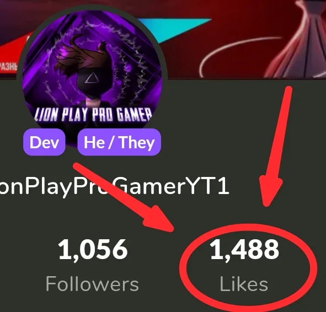Click the Cyrillic text label on banner
The width and height of the screenshot is (326, 312).
tap(8, 67)
